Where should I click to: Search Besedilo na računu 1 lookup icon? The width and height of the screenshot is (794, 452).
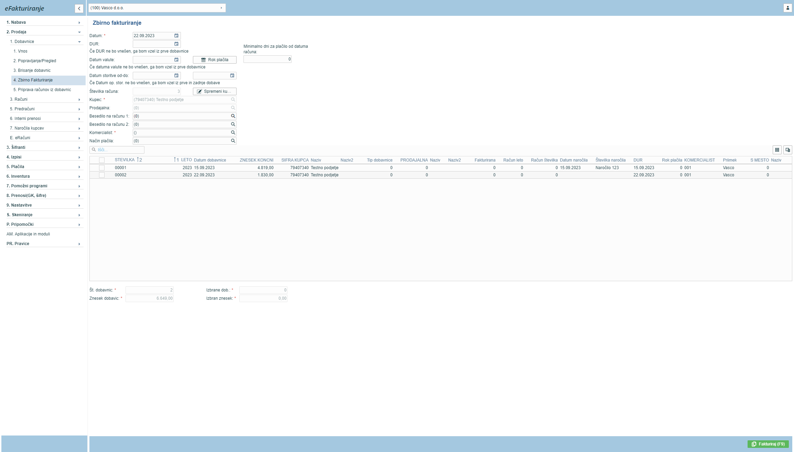(233, 116)
